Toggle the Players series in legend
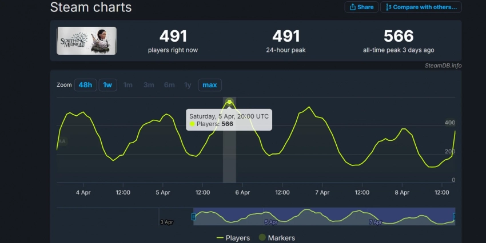This screenshot has width=486, height=243. coord(233,237)
